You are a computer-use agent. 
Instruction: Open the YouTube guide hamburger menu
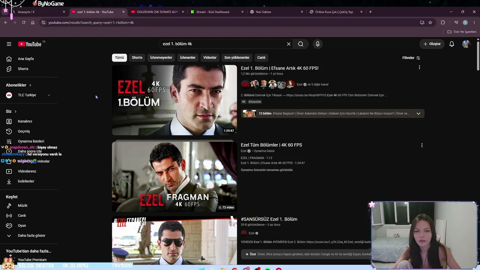click(x=9, y=44)
